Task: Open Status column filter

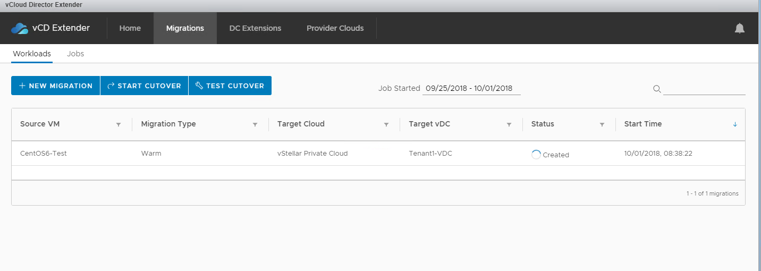Action: point(602,124)
